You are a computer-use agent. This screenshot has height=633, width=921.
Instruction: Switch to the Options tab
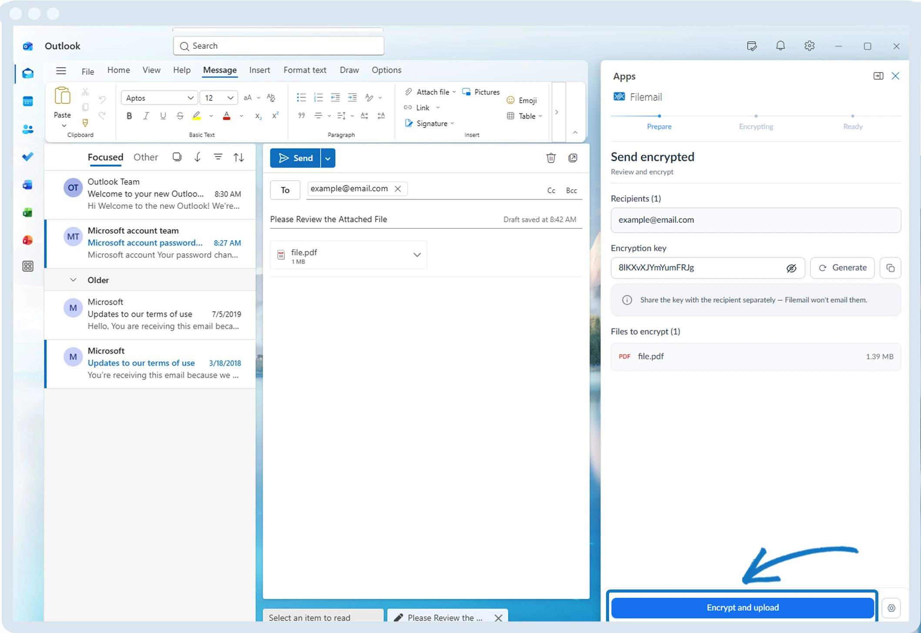click(x=386, y=70)
